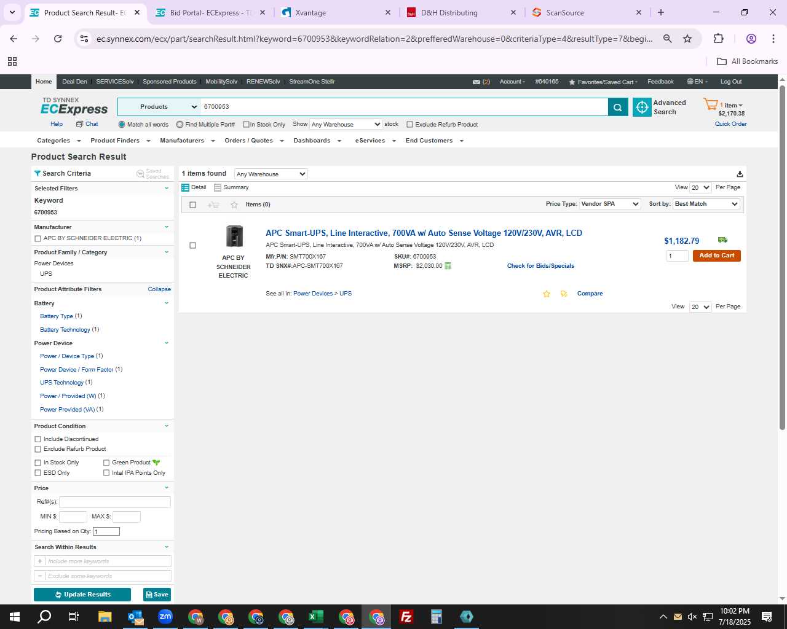The height and width of the screenshot is (629, 787).
Task: Open the Chrome apps grid icon
Action: point(12,61)
